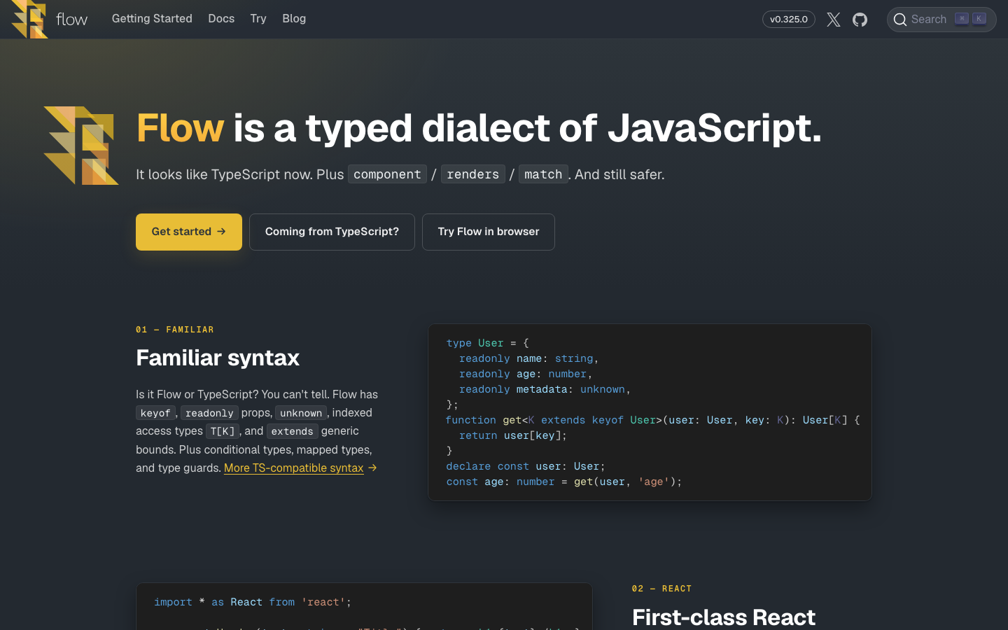The height and width of the screenshot is (630, 1008).
Task: Click the keyof inline code tag
Action: click(155, 413)
